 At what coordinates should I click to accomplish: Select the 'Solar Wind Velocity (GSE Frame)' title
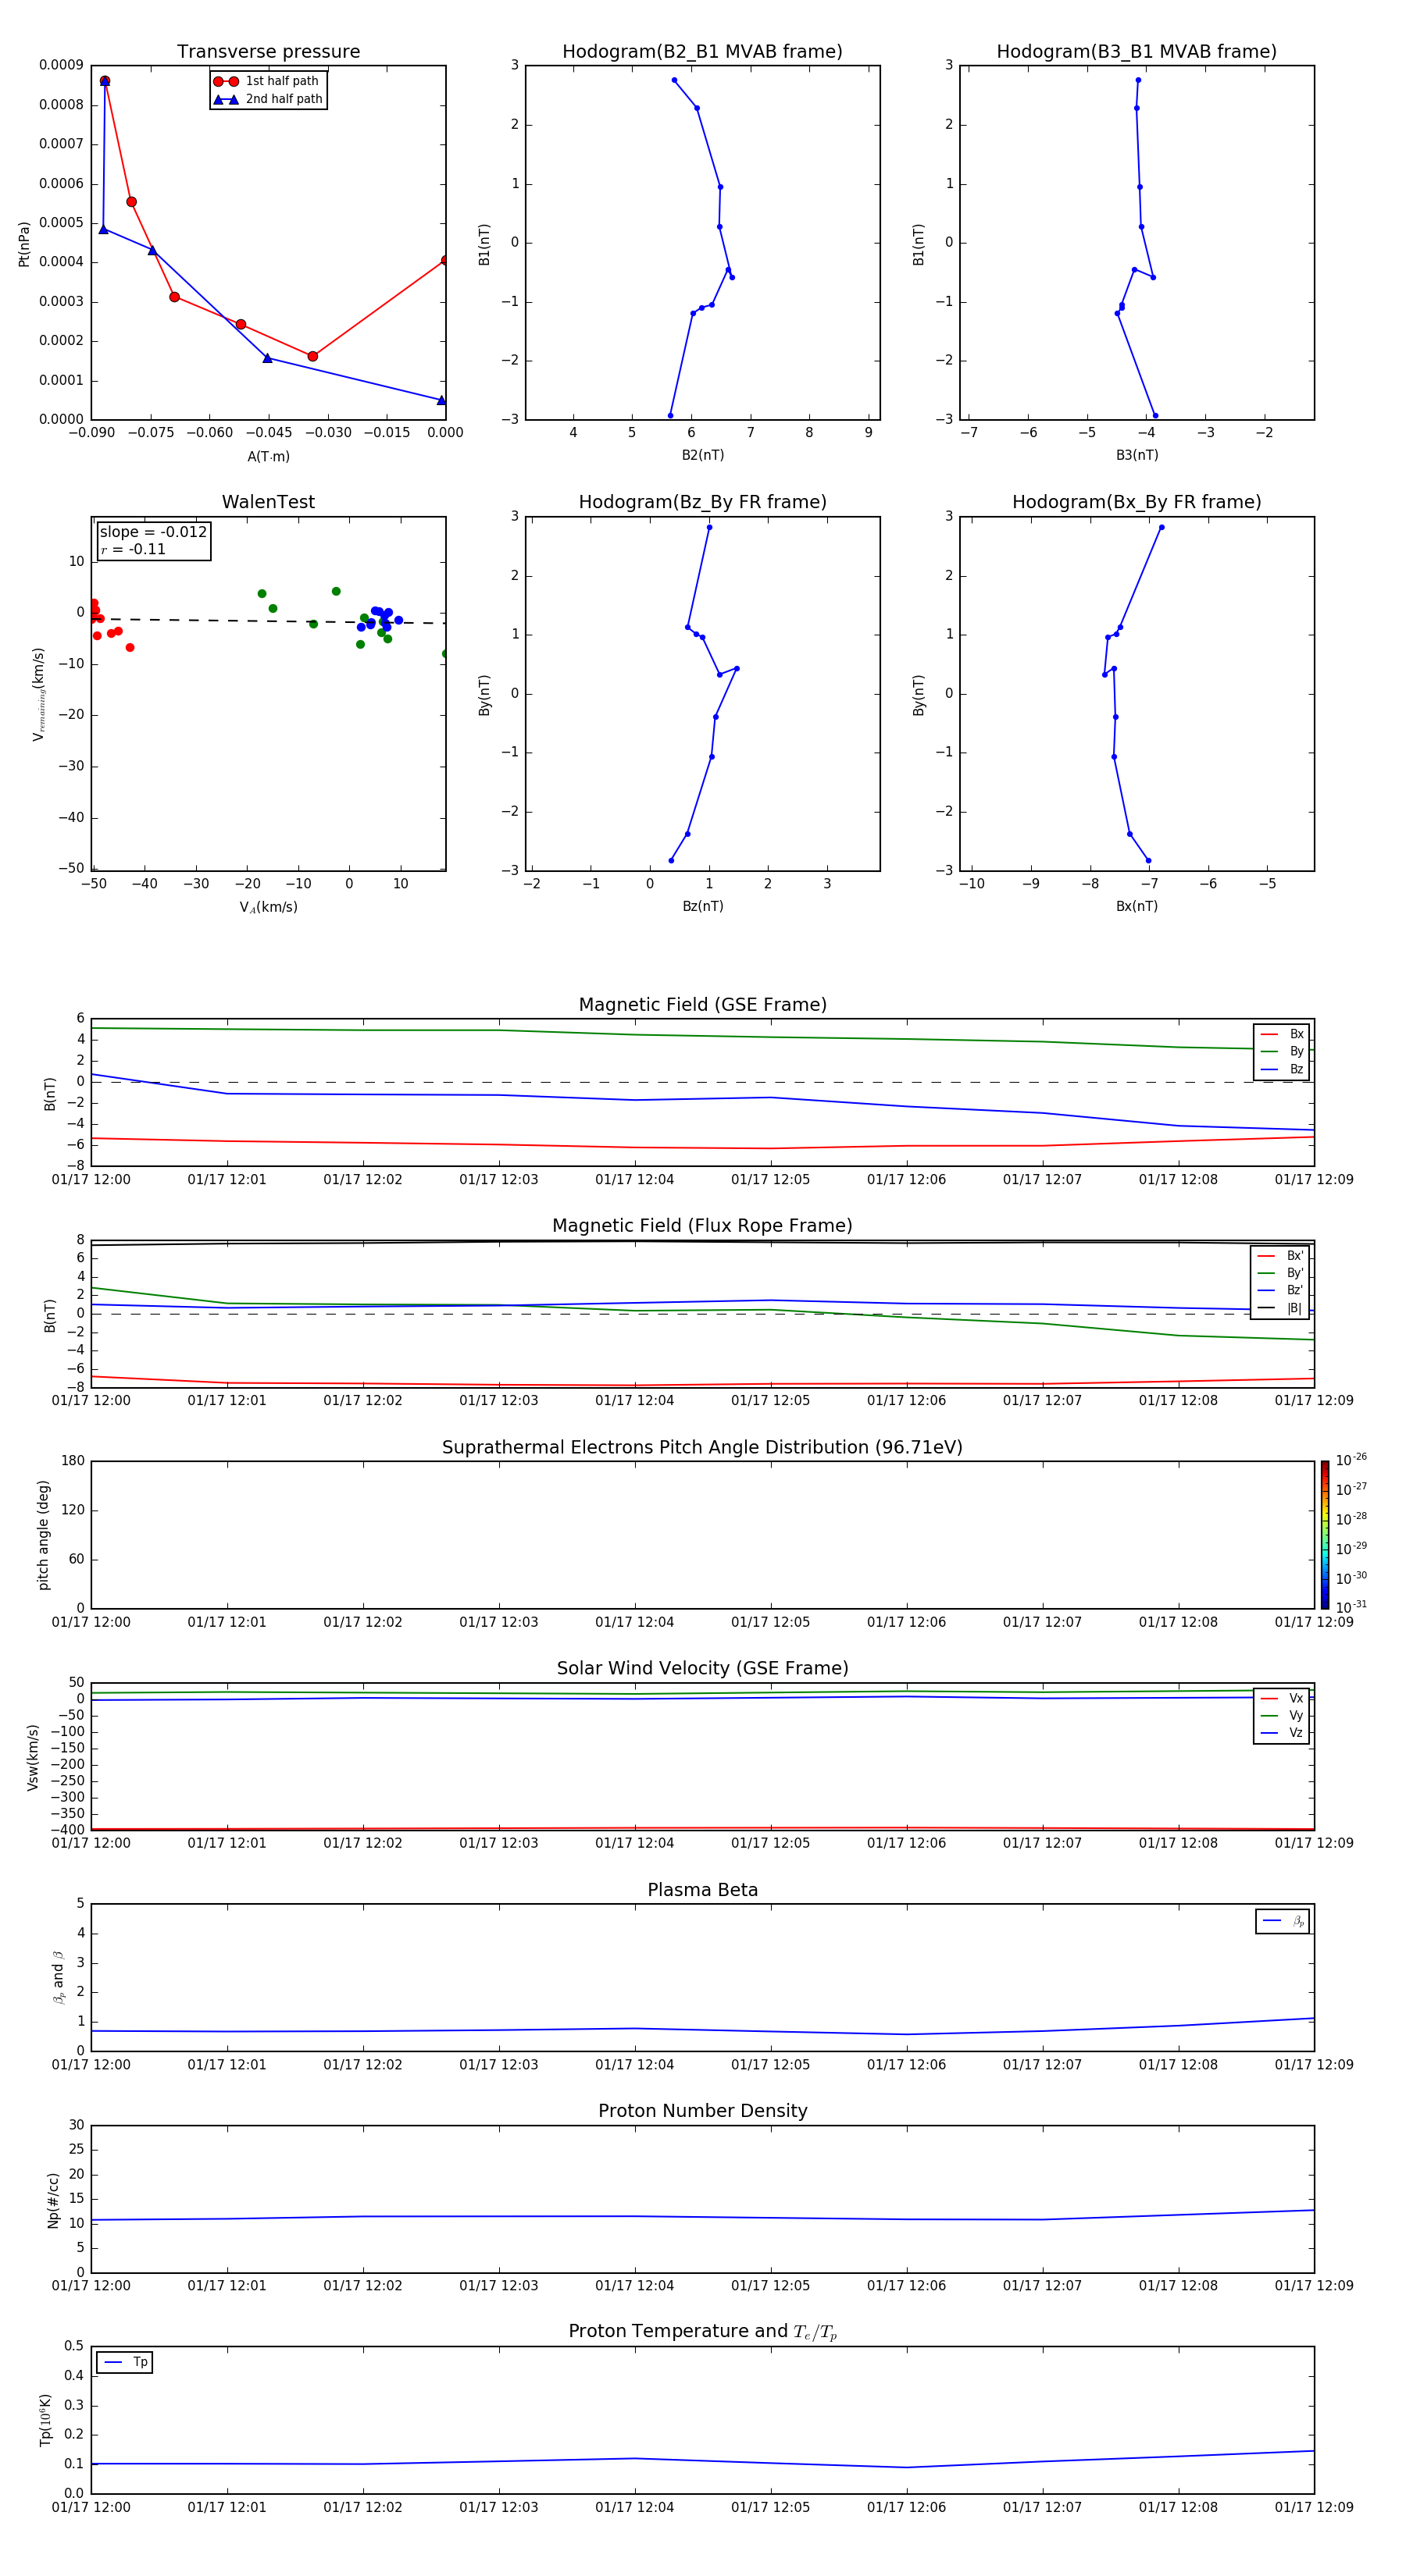click(x=702, y=1669)
